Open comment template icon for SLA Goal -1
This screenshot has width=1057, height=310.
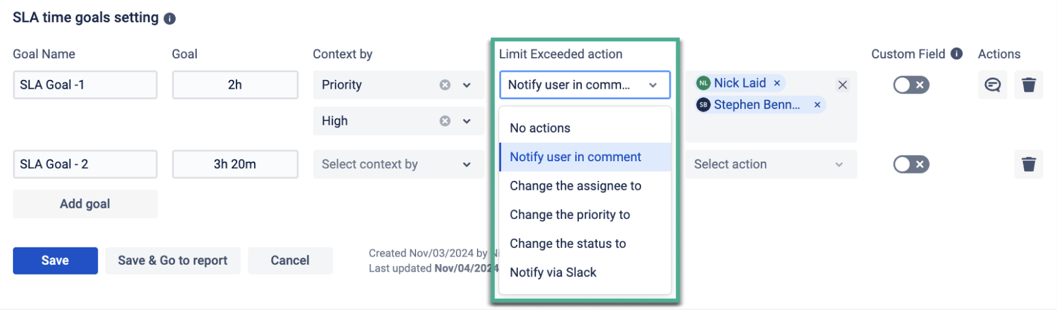click(x=992, y=85)
